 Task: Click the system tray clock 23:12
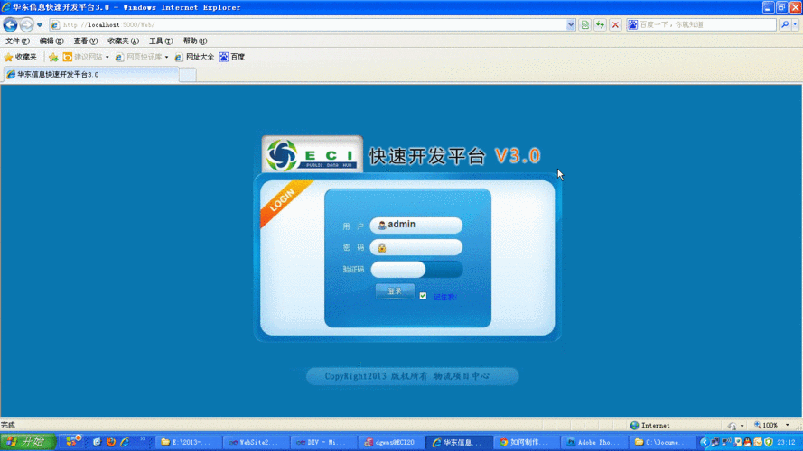click(x=786, y=442)
